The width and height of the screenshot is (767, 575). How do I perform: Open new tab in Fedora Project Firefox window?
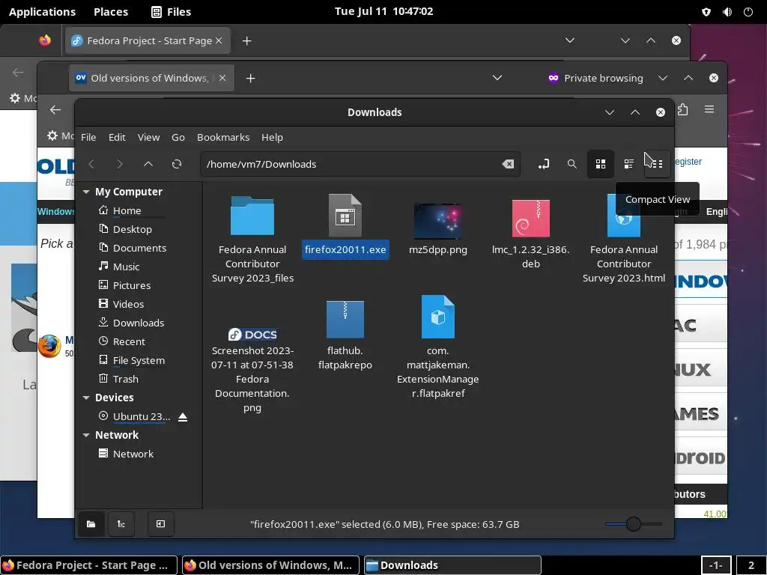[247, 41]
